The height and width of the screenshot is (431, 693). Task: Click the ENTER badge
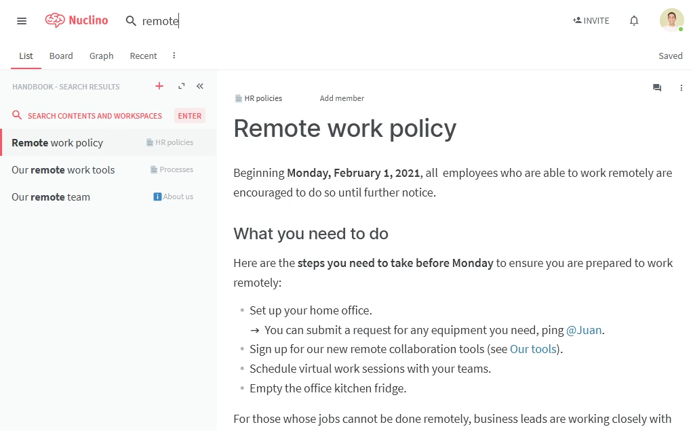tap(190, 116)
